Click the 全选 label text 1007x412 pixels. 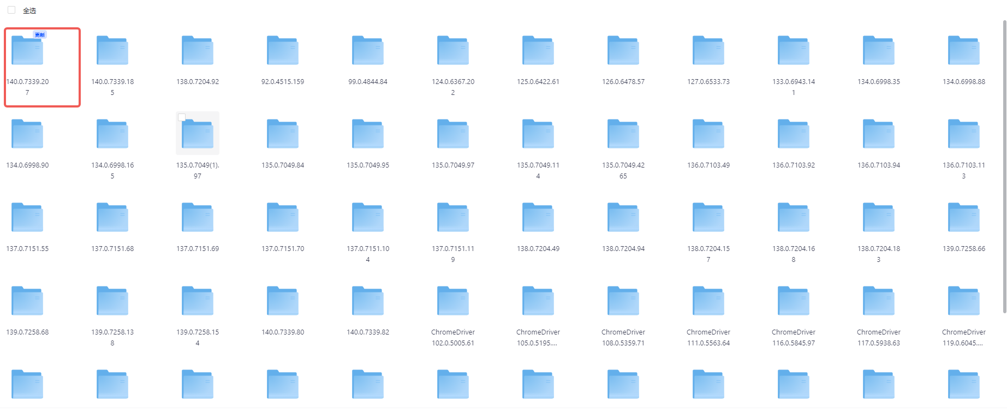coord(29,11)
